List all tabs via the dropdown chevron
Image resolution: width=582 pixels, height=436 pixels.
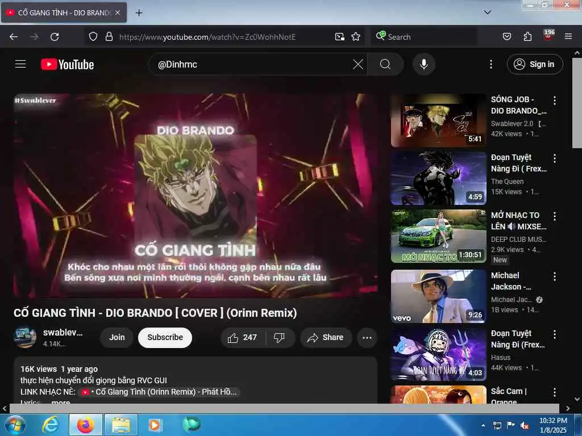(488, 12)
